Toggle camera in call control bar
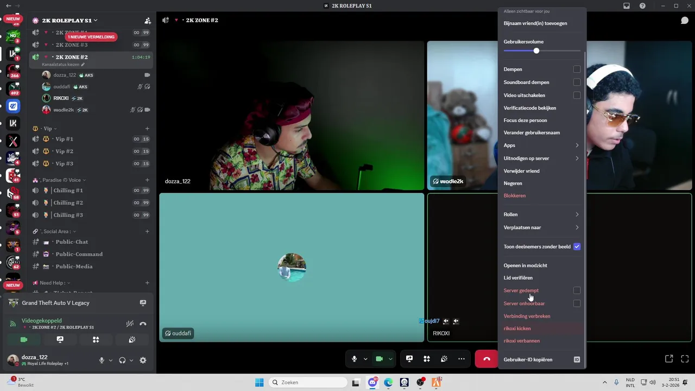Screen dimensions: 695x391 click(380, 359)
